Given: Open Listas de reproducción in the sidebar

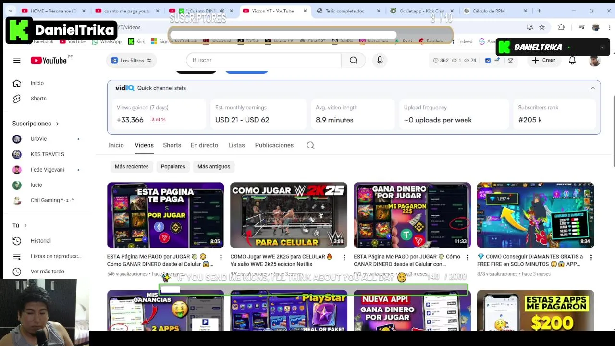Looking at the screenshot, I should [47, 256].
